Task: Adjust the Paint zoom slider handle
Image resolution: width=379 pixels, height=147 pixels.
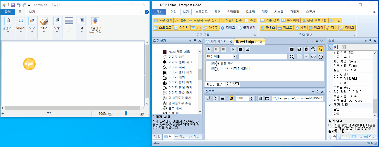Action: coord(126,114)
